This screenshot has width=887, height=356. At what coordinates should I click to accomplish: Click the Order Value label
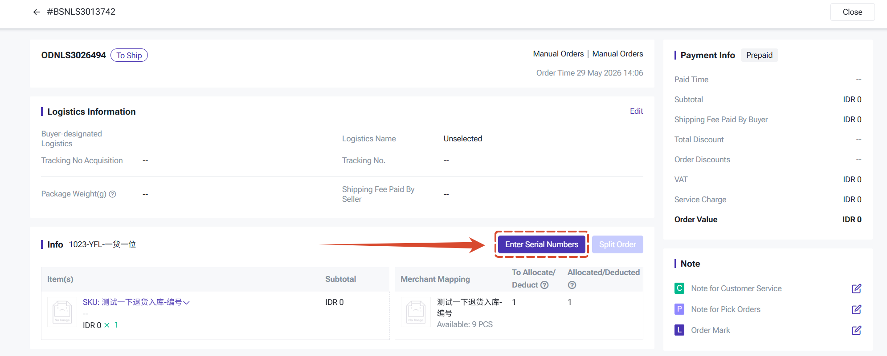[695, 220]
